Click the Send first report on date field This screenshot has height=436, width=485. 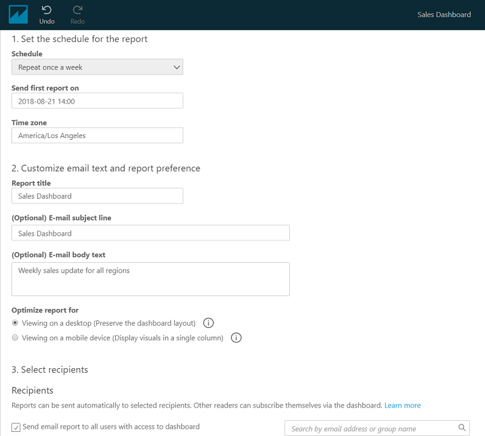pyautogui.click(x=97, y=101)
